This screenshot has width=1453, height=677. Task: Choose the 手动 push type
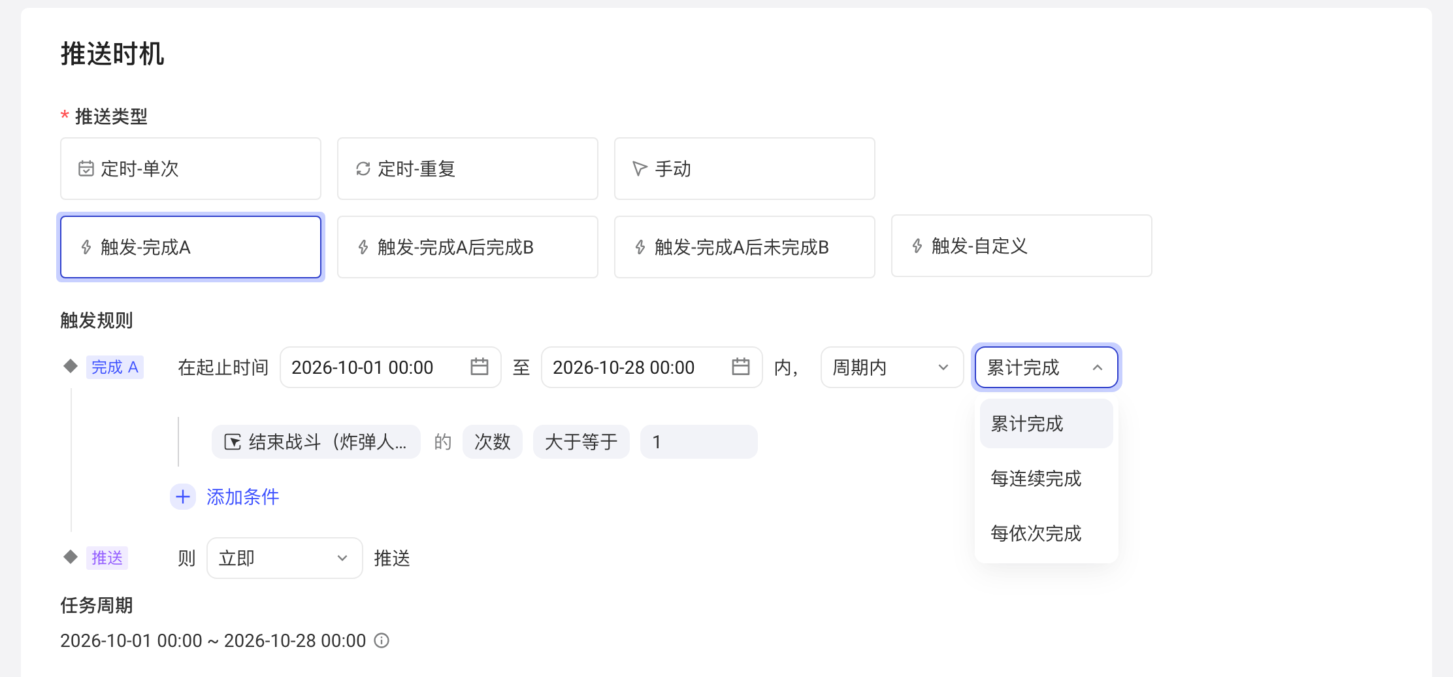coord(745,169)
